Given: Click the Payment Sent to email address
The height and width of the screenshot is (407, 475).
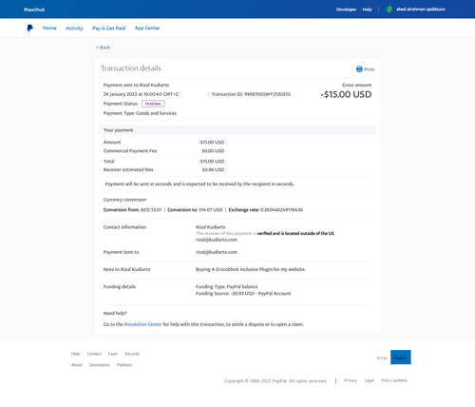Looking at the screenshot, I should click(217, 252).
